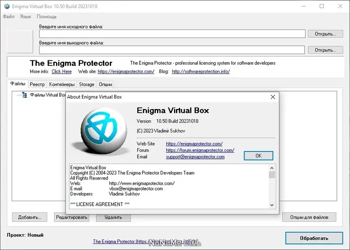Maximize the Enigma Virtual Box window

pos(322,6)
